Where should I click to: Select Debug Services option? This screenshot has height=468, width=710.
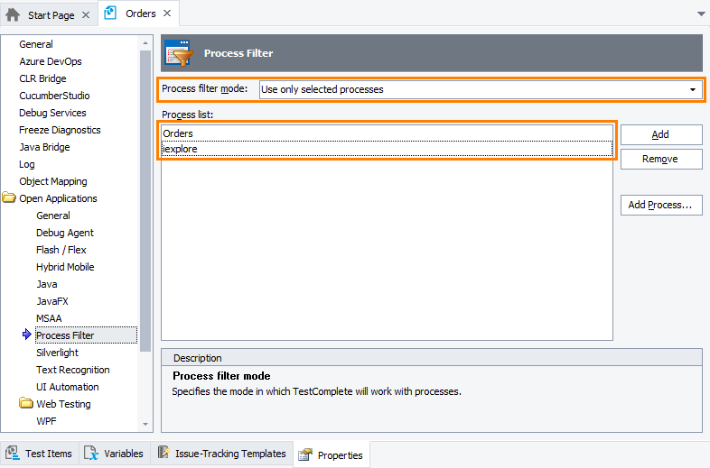pyautogui.click(x=52, y=113)
